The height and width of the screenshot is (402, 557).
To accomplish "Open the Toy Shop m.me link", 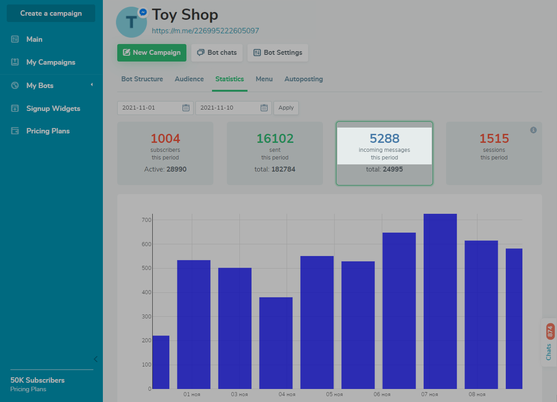I will 205,31.
